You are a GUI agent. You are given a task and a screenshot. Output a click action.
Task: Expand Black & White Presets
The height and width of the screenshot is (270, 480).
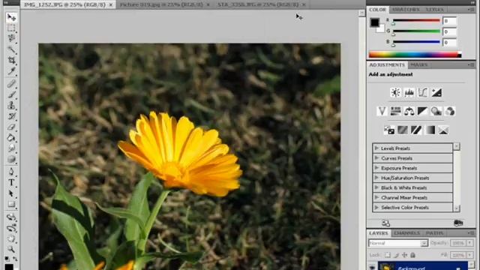tap(376, 187)
